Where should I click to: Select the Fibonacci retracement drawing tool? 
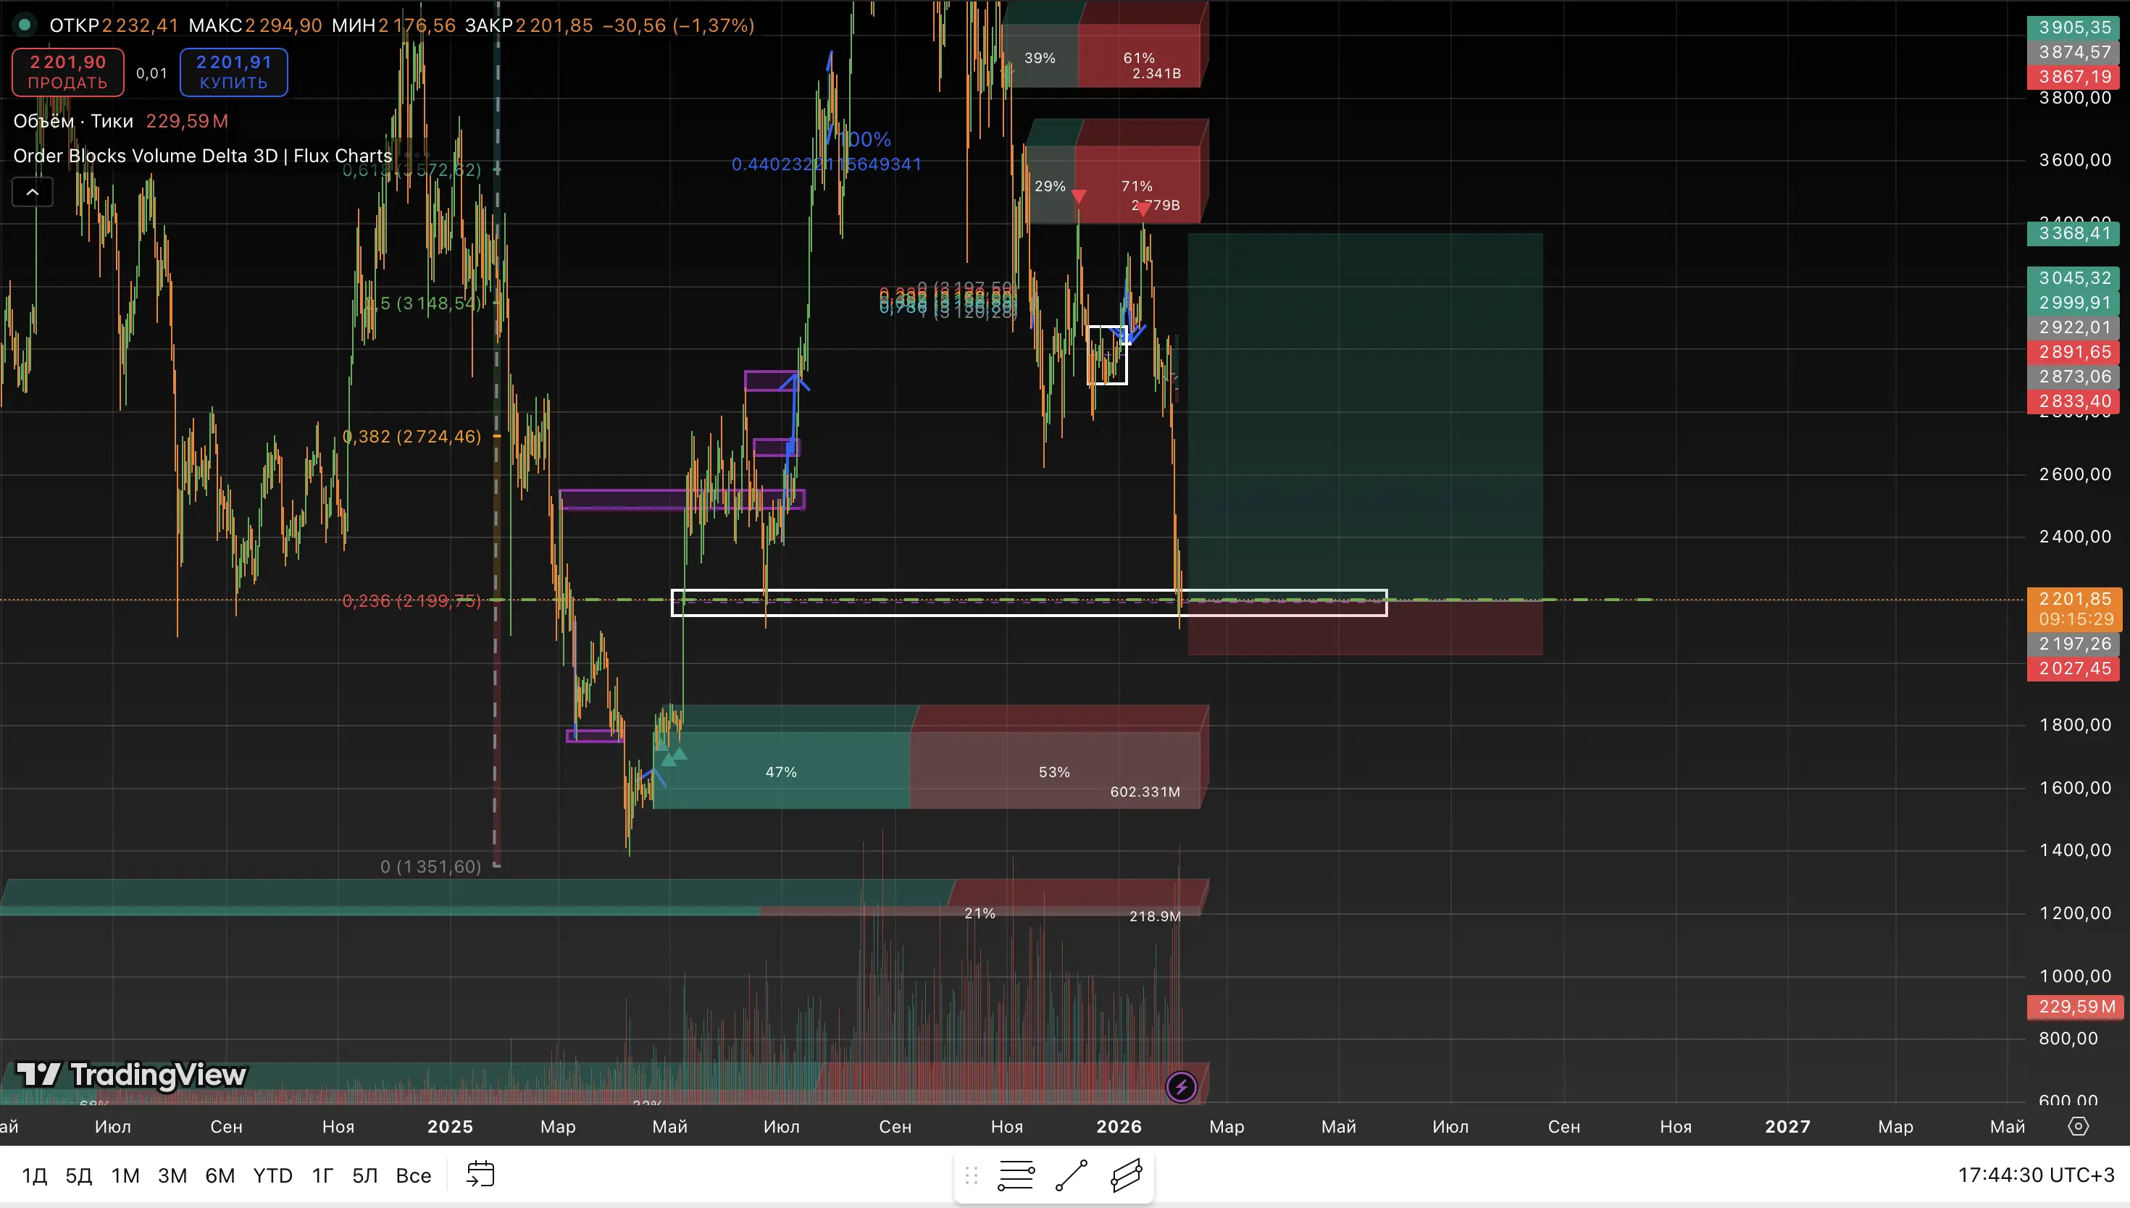[1016, 1175]
